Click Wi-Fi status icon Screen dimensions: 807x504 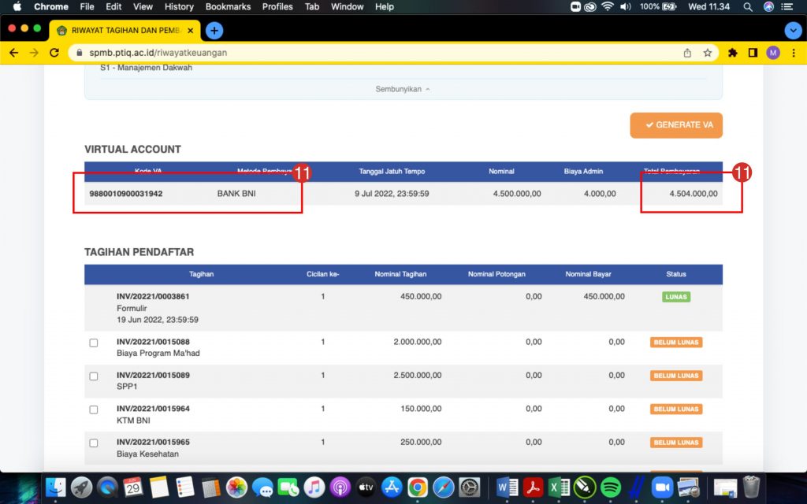coord(608,6)
